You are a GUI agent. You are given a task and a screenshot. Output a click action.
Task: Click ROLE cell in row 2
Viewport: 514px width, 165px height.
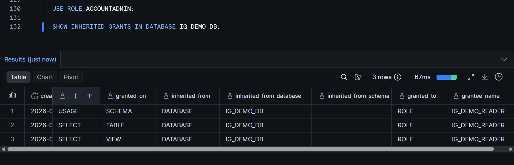click(x=419, y=125)
